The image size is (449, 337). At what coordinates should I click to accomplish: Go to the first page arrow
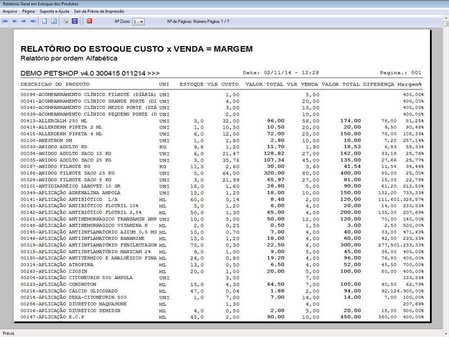click(6, 21)
